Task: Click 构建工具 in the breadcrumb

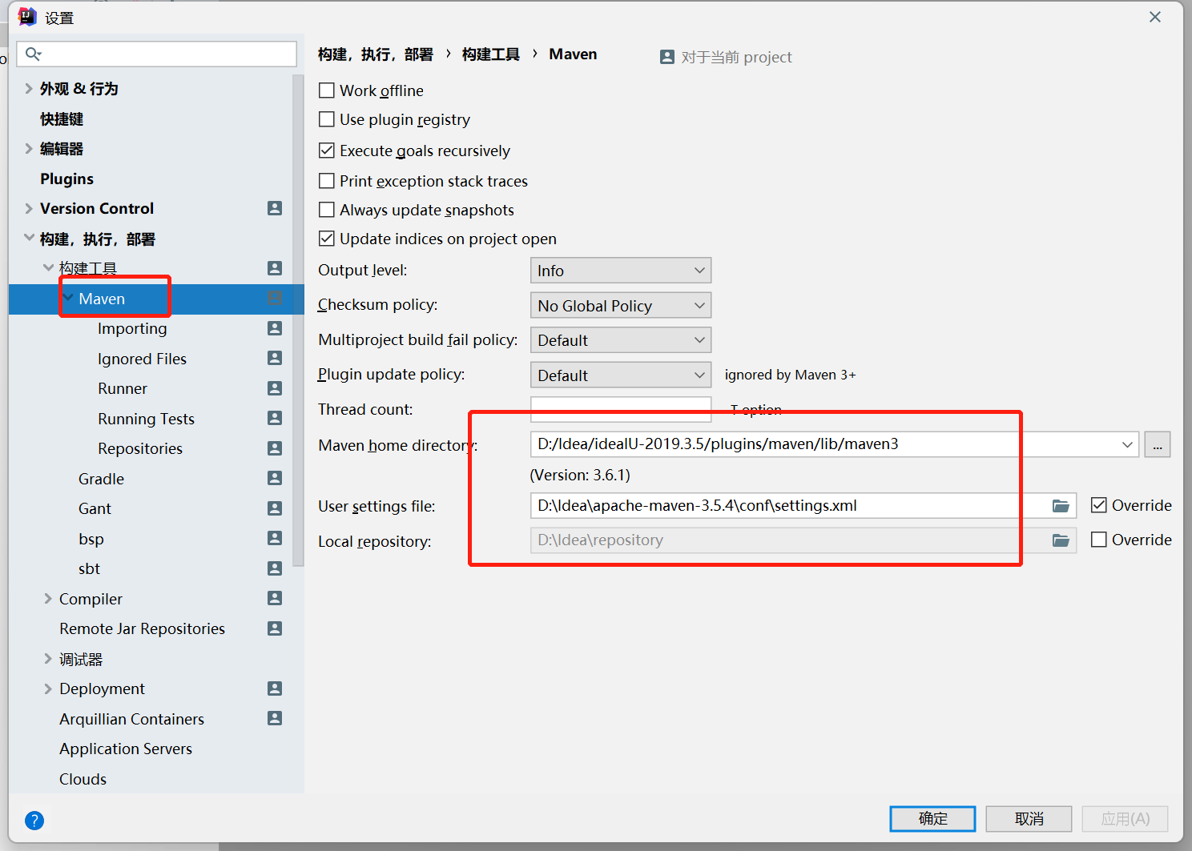Action: pos(491,54)
